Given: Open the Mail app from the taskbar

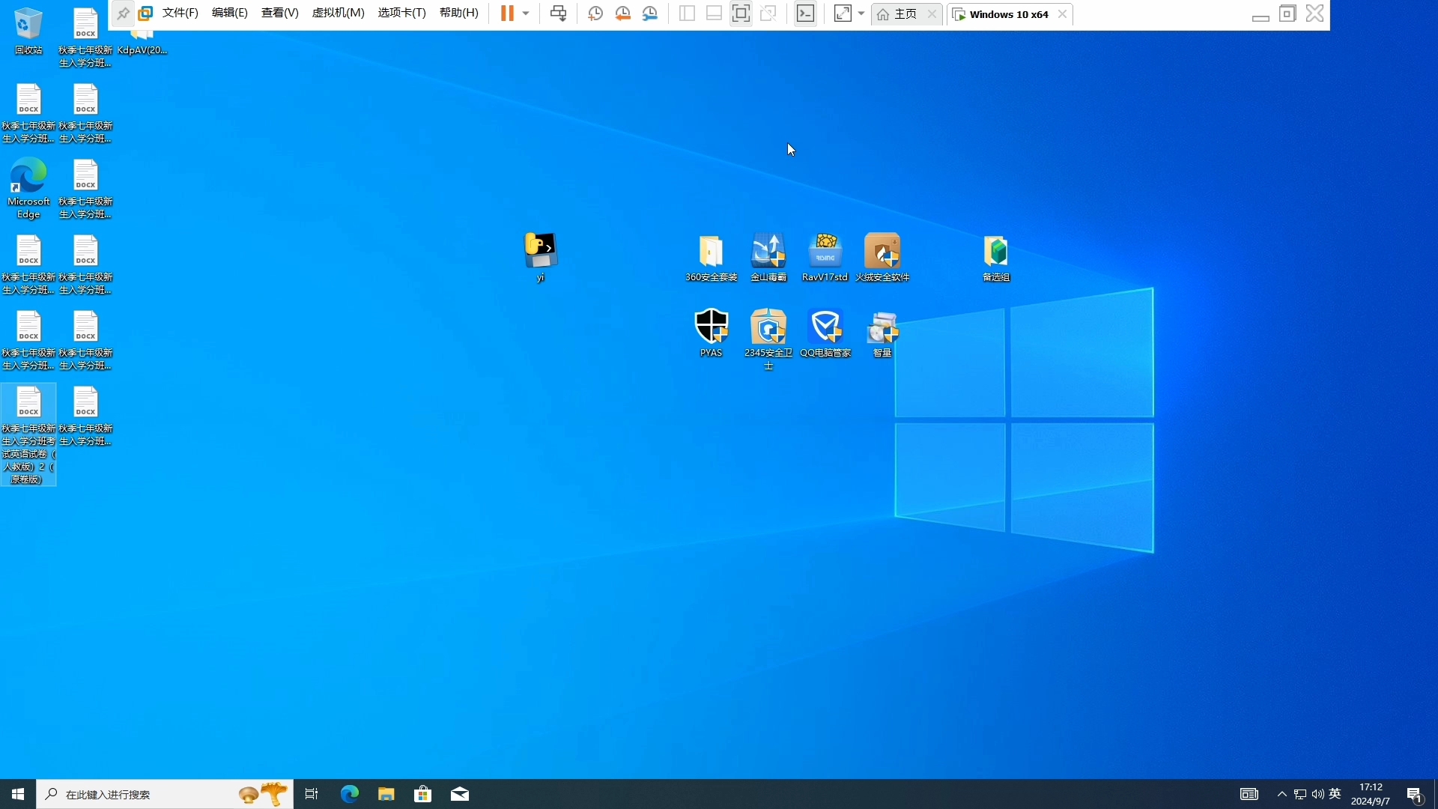Looking at the screenshot, I should [x=460, y=794].
